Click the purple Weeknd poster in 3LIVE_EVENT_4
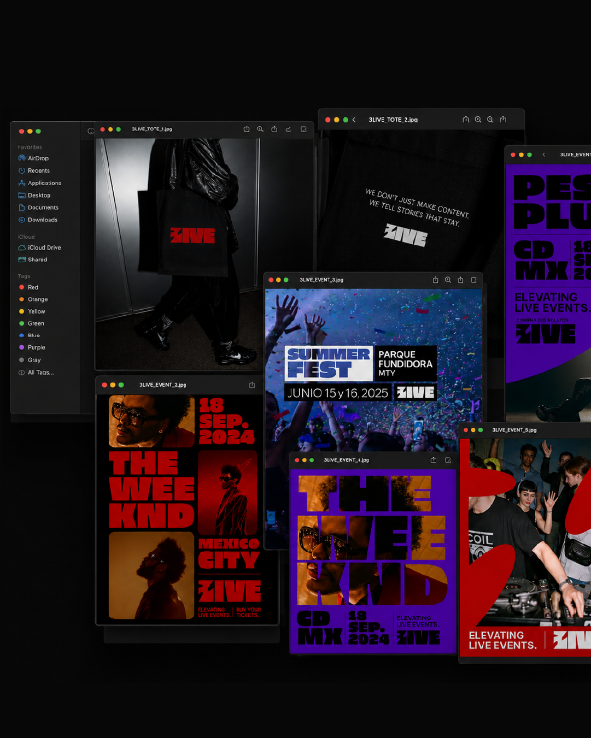This screenshot has height=738, width=591. click(373, 562)
